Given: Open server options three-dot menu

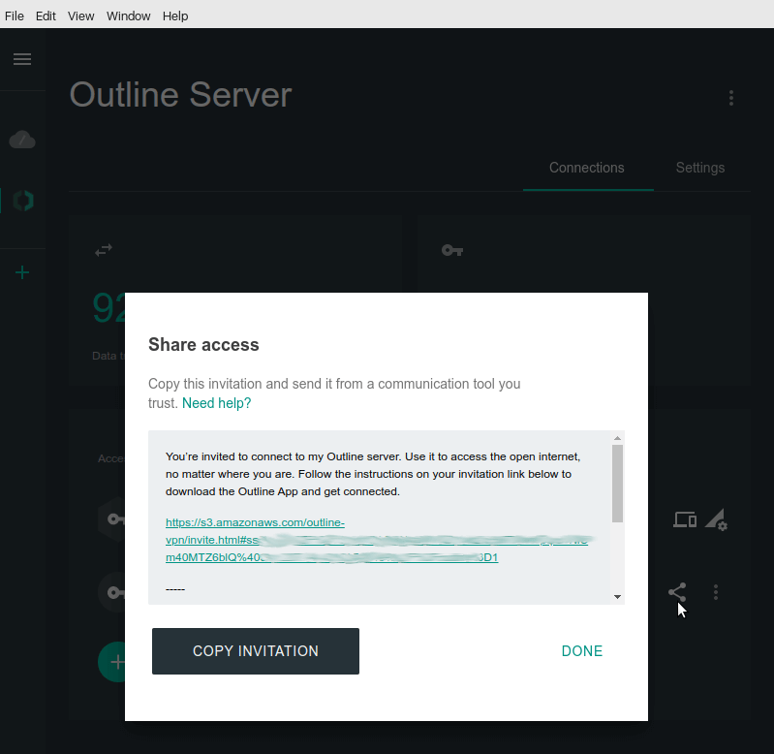Looking at the screenshot, I should click(731, 98).
